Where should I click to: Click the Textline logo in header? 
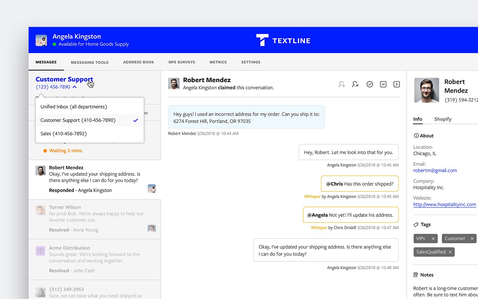(x=283, y=41)
